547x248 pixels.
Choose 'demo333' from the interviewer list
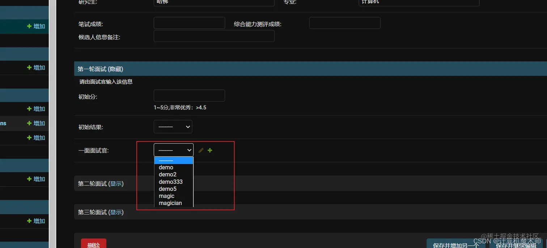(174, 182)
